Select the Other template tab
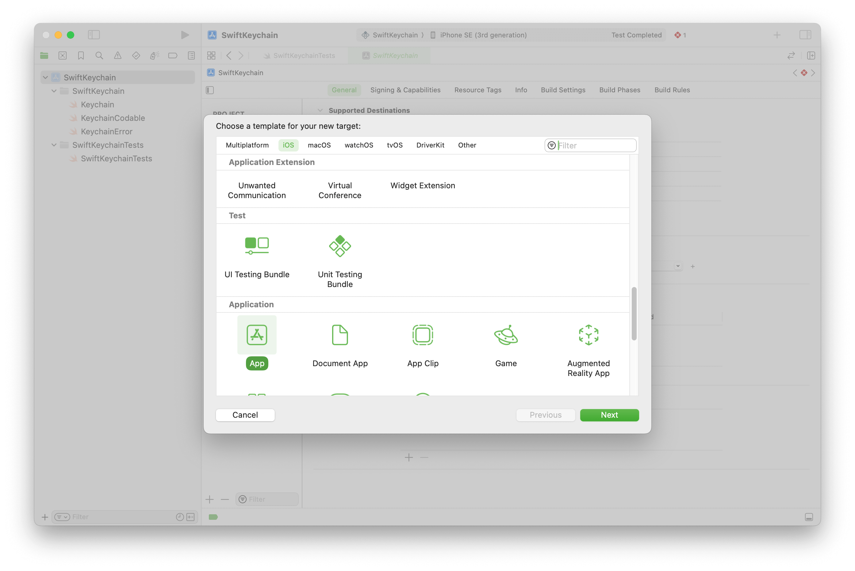 click(x=467, y=145)
